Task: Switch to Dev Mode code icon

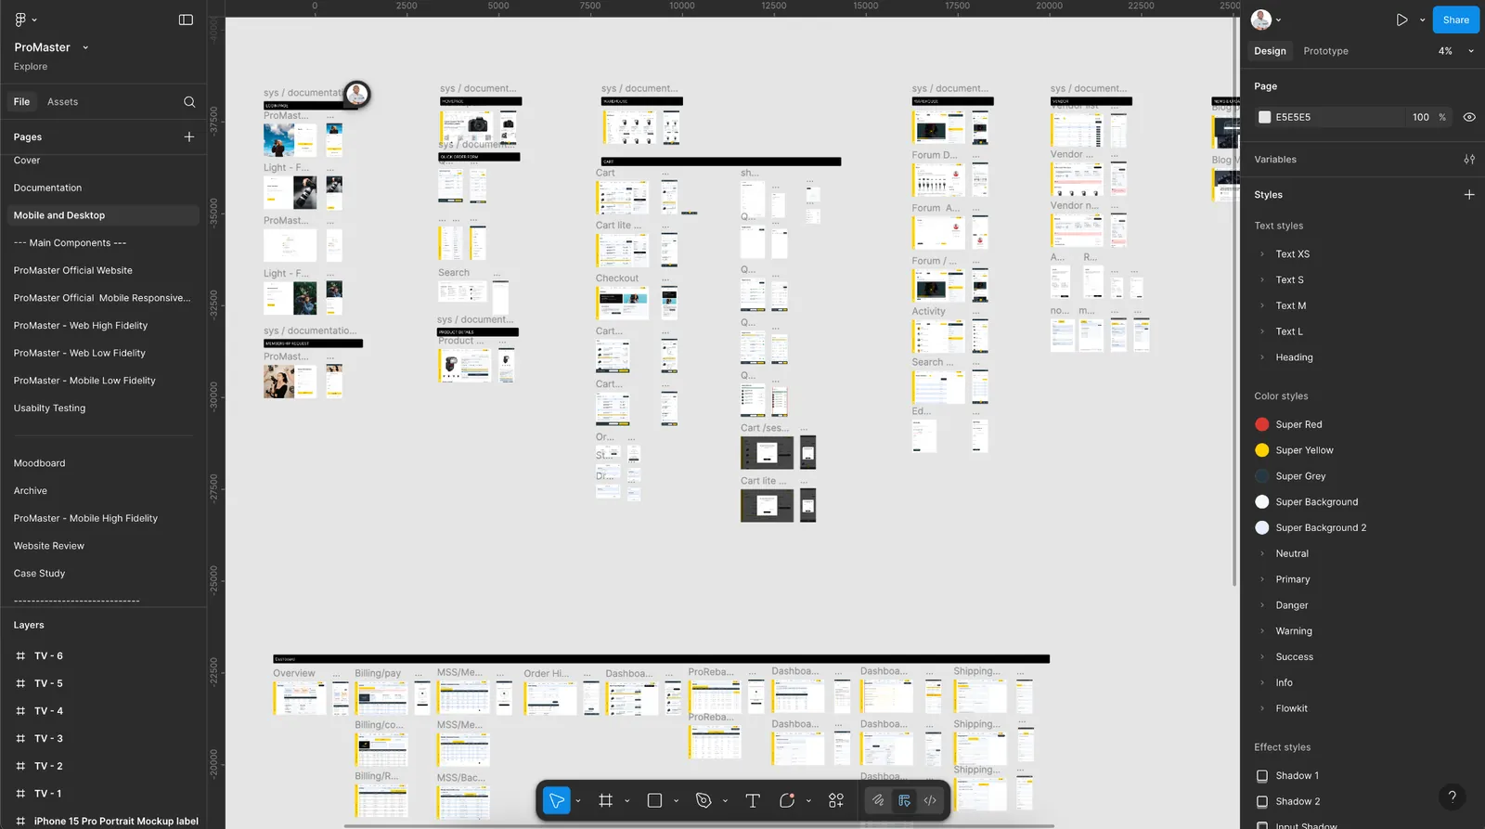Action: pyautogui.click(x=930, y=800)
